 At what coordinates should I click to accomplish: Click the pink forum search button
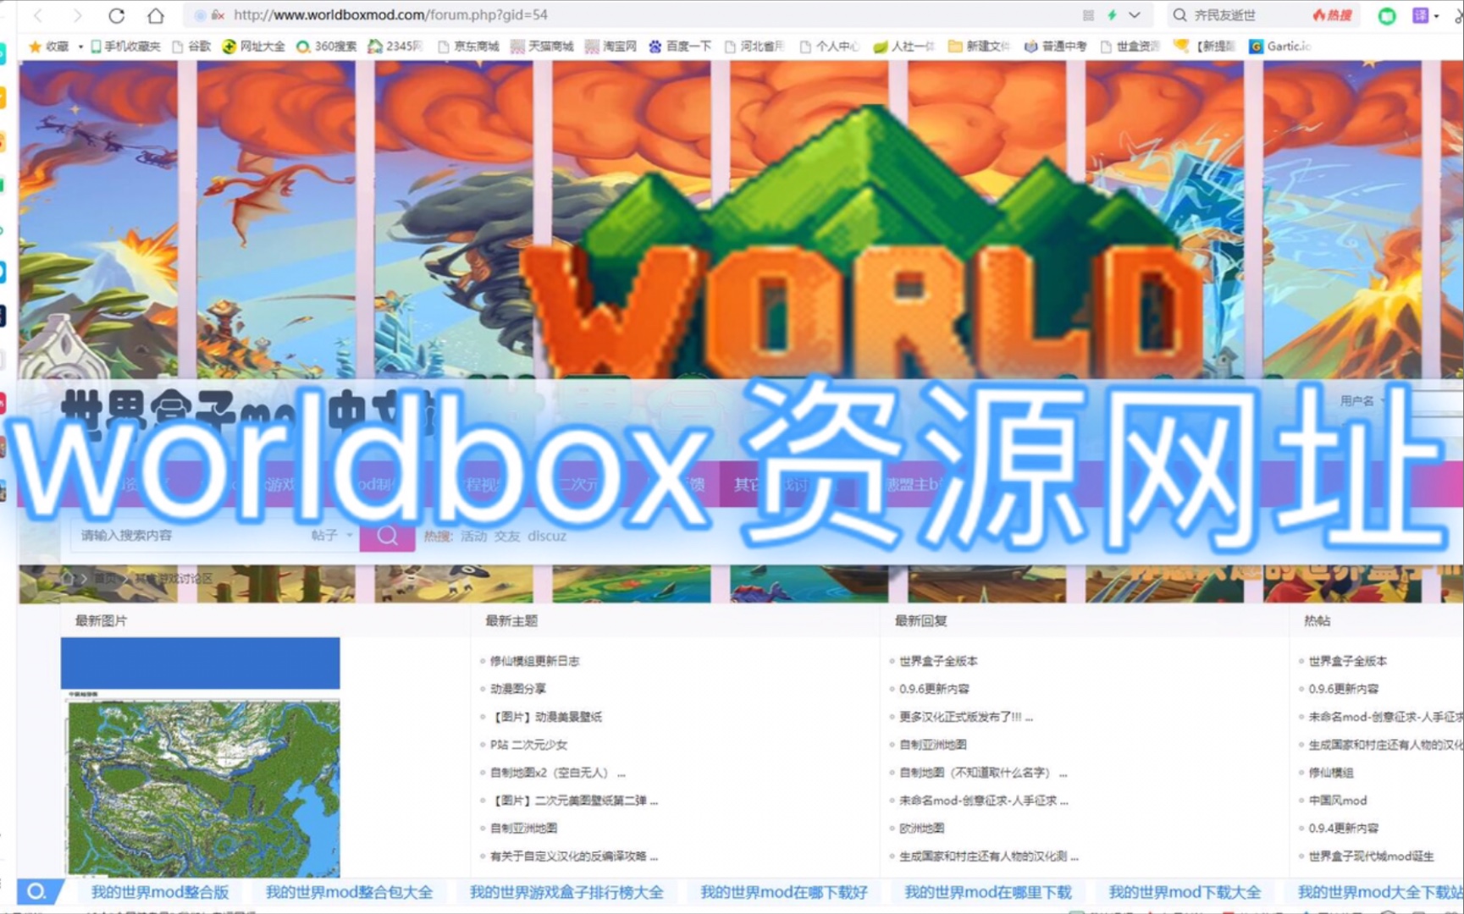(387, 536)
